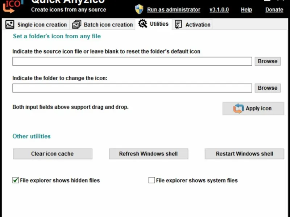
Task: Click the 'Indicate the folder to change the icon:' label
Action: point(60,78)
